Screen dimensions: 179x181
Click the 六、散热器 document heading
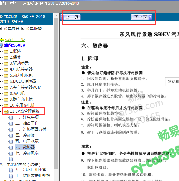pos(94,46)
